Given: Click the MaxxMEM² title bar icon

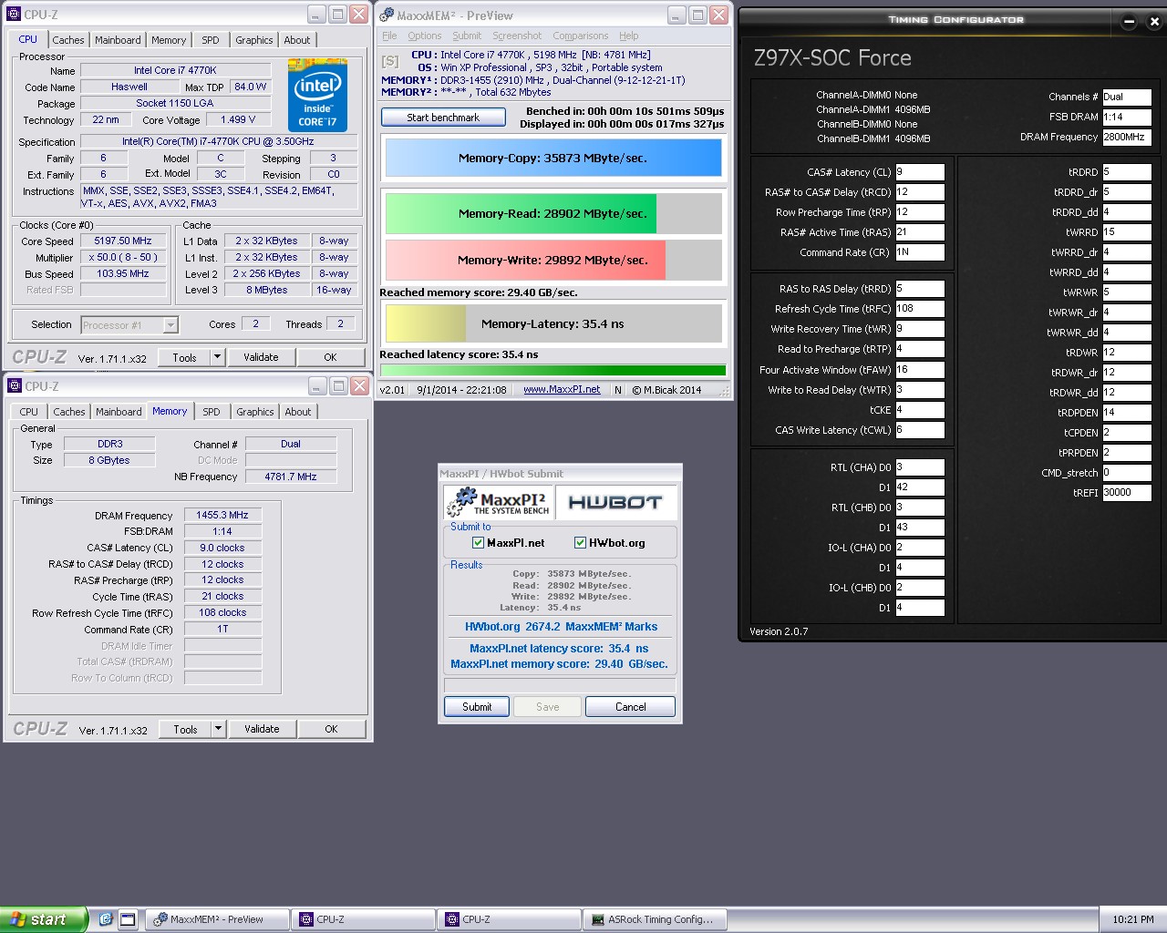Looking at the screenshot, I should [387, 15].
